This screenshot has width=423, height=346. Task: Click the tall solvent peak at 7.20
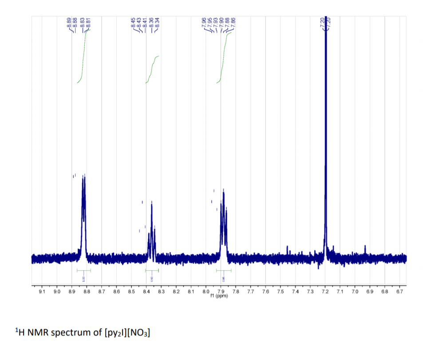tap(326, 133)
